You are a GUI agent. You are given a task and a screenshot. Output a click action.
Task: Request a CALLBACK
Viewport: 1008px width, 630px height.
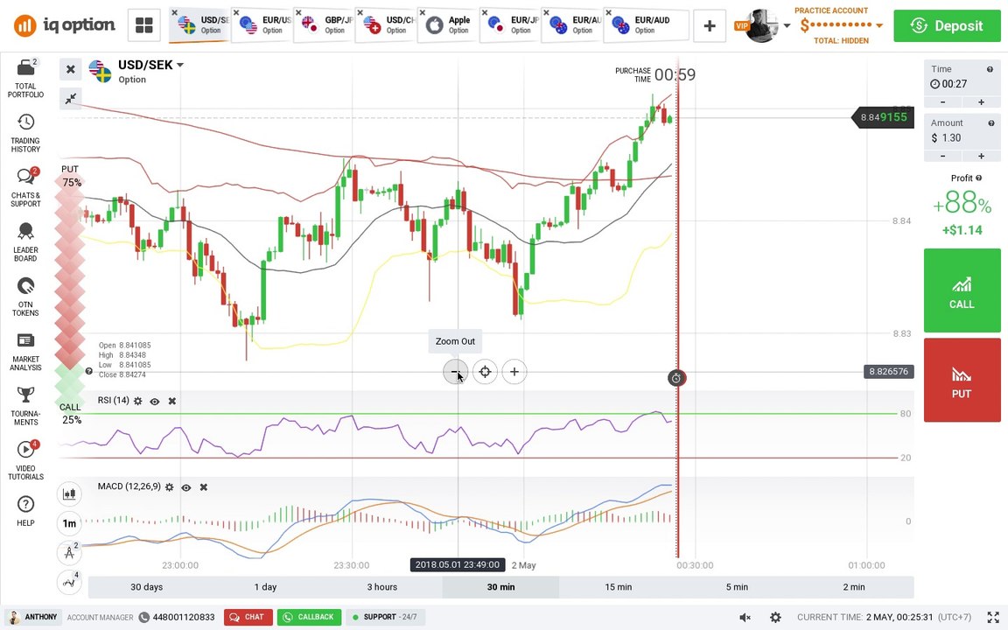coord(309,617)
